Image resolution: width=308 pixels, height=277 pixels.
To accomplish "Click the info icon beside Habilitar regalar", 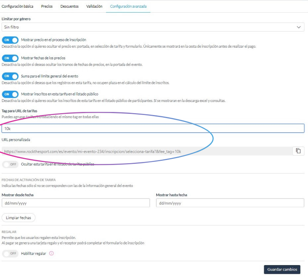I will pos(51,253).
